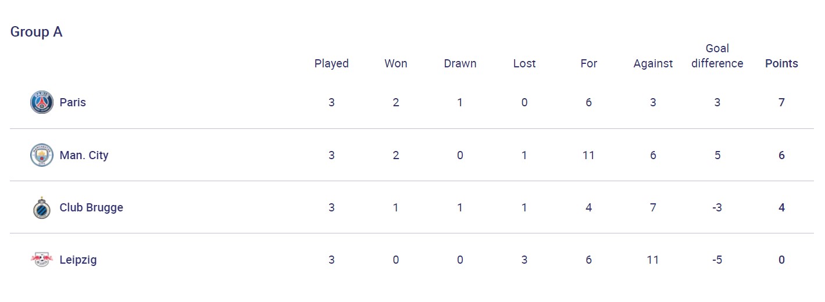This screenshot has height=302, width=825.
Task: Click the Lost column header
Action: 524,63
